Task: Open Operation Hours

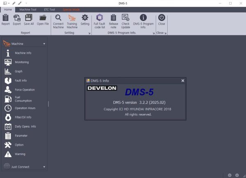Action: 20,108
